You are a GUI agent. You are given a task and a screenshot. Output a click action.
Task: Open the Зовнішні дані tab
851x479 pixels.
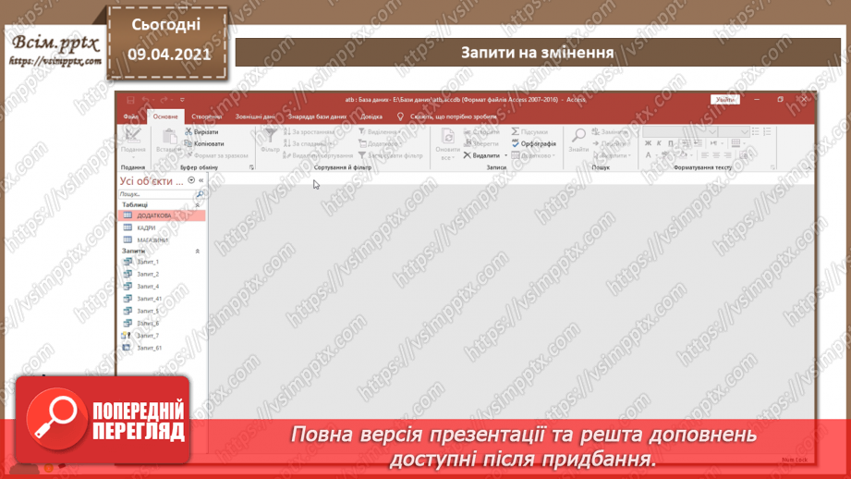[x=254, y=117]
